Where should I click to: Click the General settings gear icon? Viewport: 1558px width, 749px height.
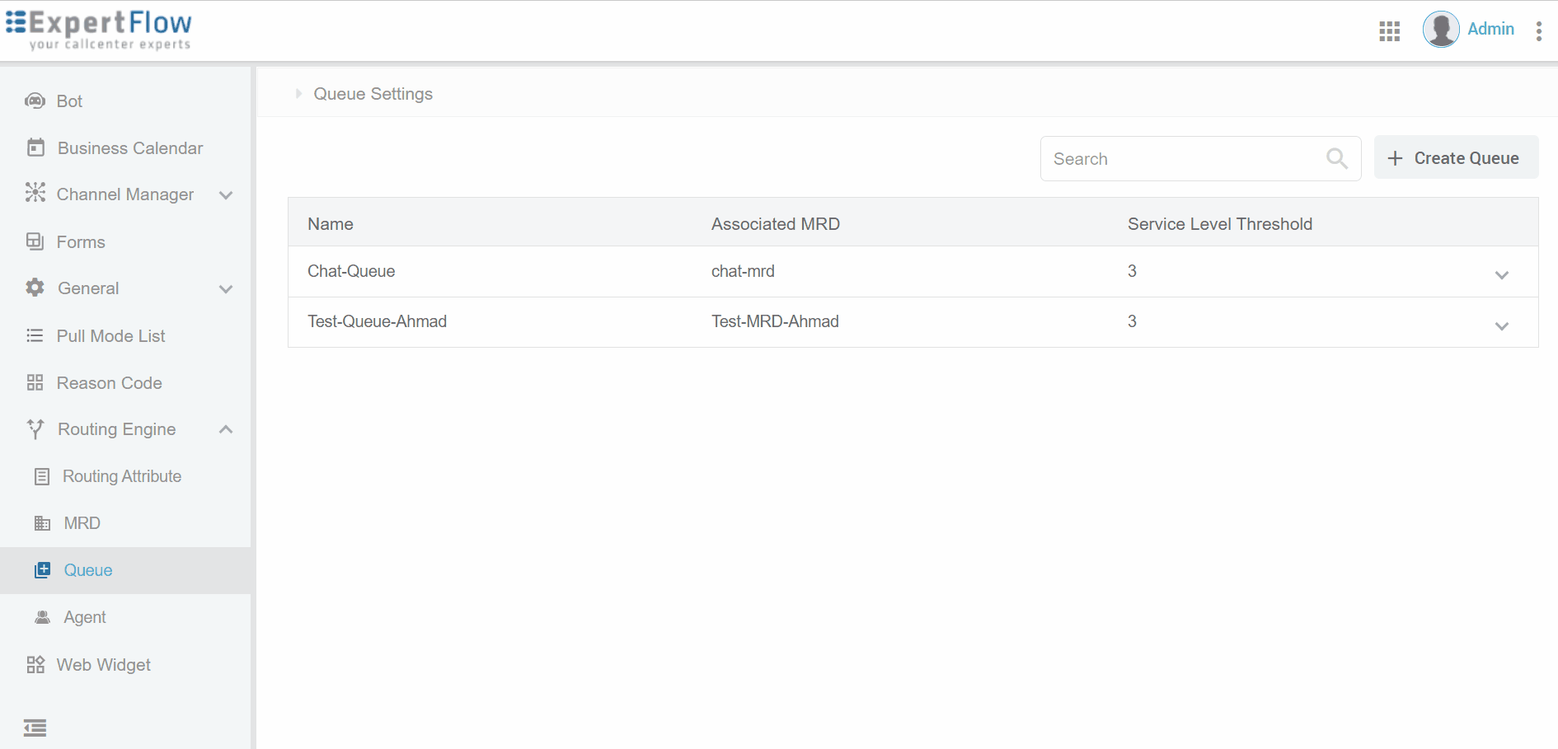(35, 288)
